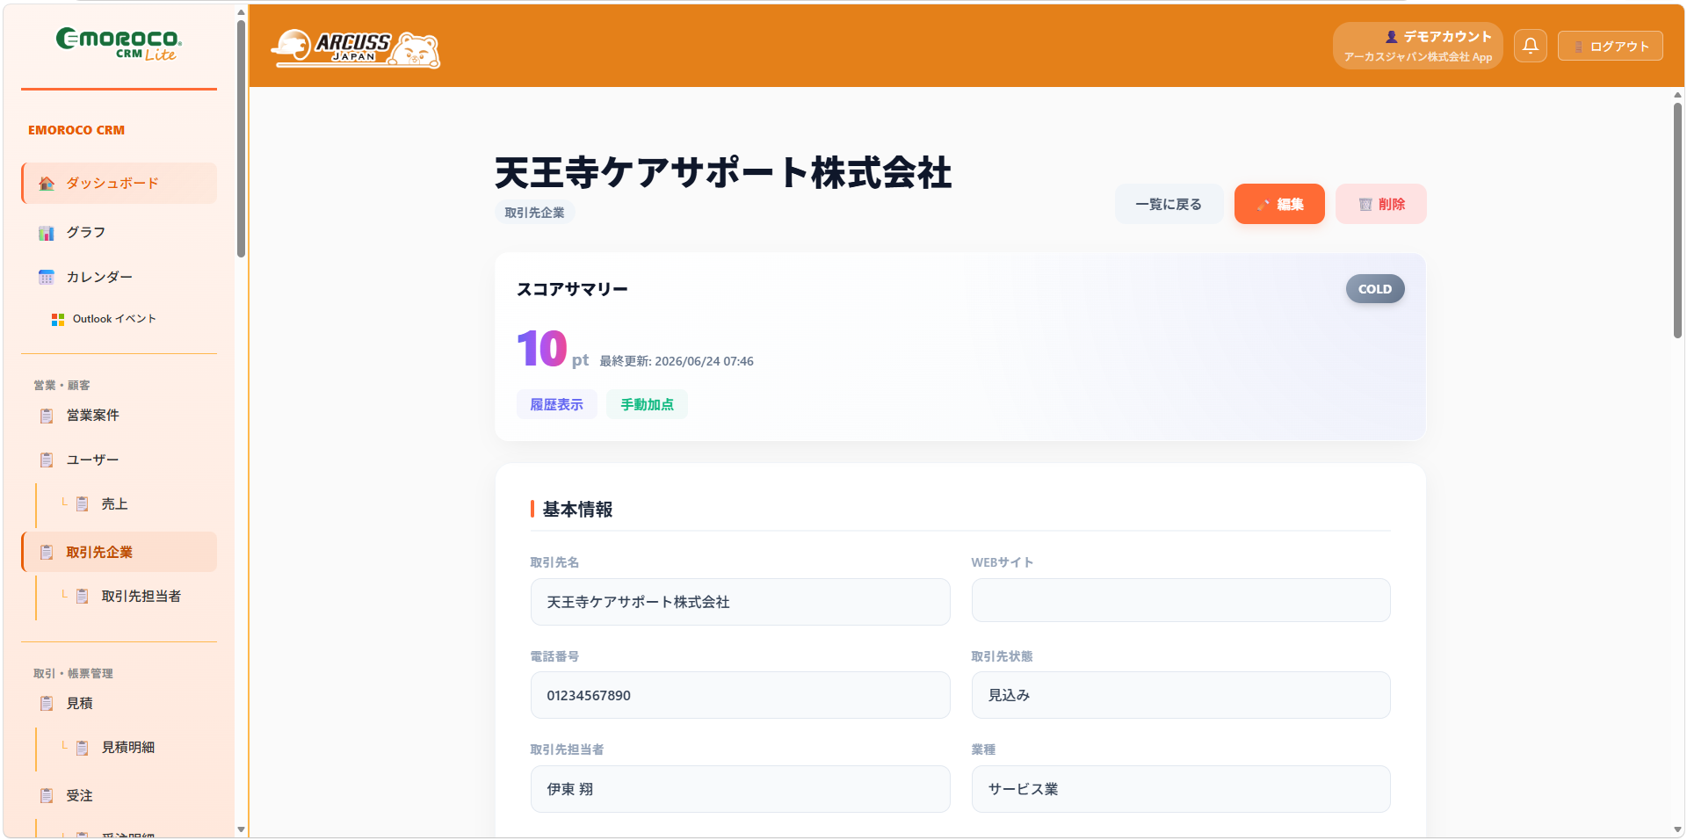
Task: Select 取引先企業 in sidebar
Action: point(119,552)
